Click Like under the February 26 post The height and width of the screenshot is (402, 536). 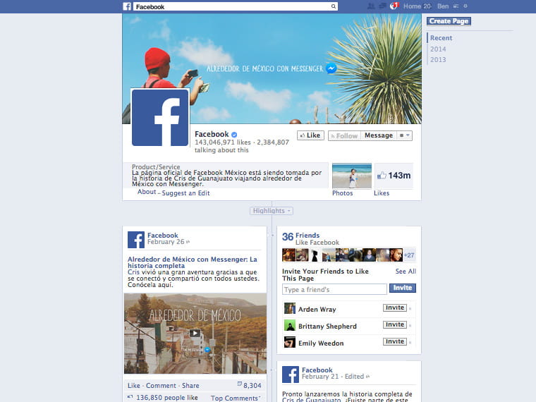click(x=134, y=386)
